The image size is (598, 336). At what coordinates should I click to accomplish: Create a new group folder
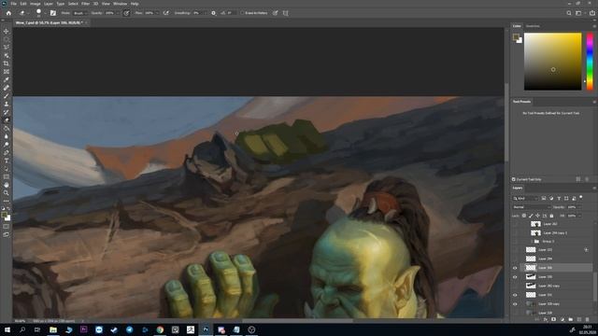pos(571,319)
